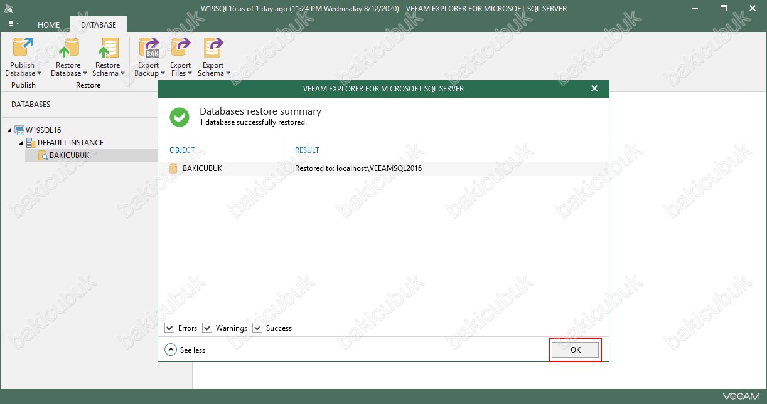Viewport: 767px width, 404px height.
Task: Open the Restore Schema ribbon menu
Action: [108, 57]
